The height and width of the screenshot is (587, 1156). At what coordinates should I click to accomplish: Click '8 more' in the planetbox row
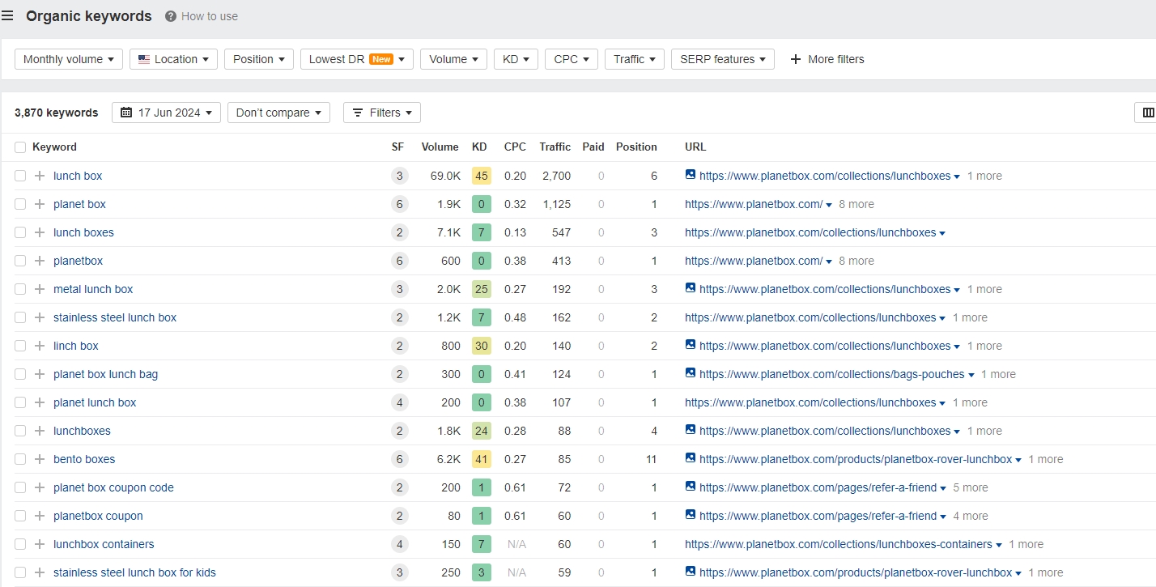856,261
